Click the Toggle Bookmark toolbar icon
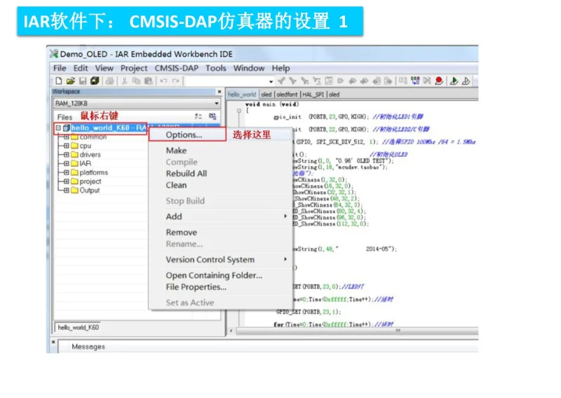 pos(340,81)
